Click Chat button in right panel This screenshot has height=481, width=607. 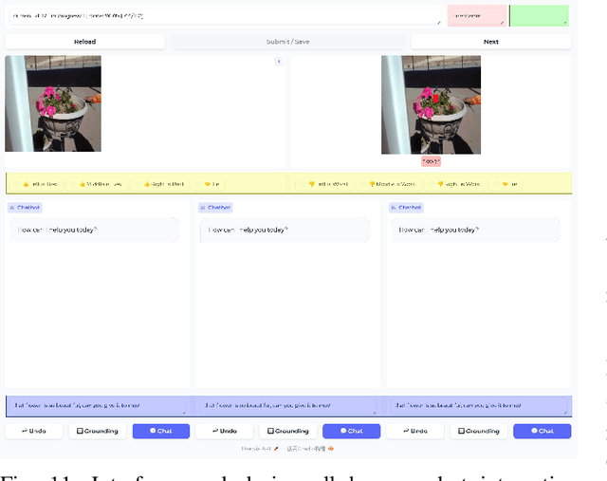[x=542, y=431]
